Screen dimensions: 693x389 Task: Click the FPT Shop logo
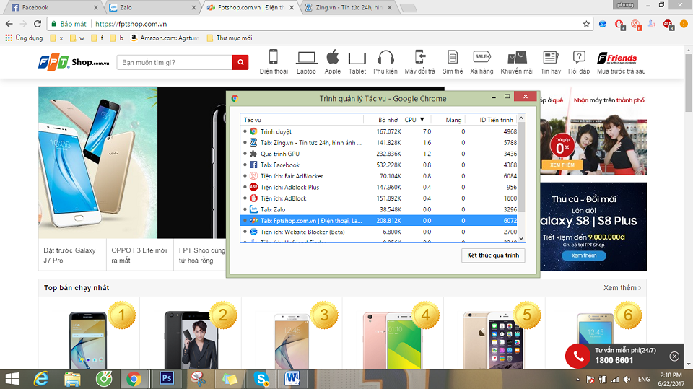[x=74, y=62]
